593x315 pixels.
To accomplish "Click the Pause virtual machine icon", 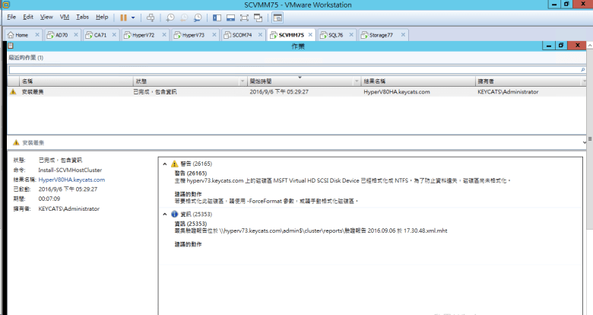I will (123, 17).
